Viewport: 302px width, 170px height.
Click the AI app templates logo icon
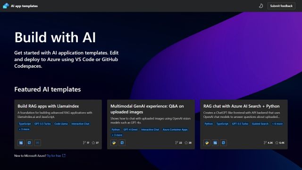pyautogui.click(x=6, y=6)
